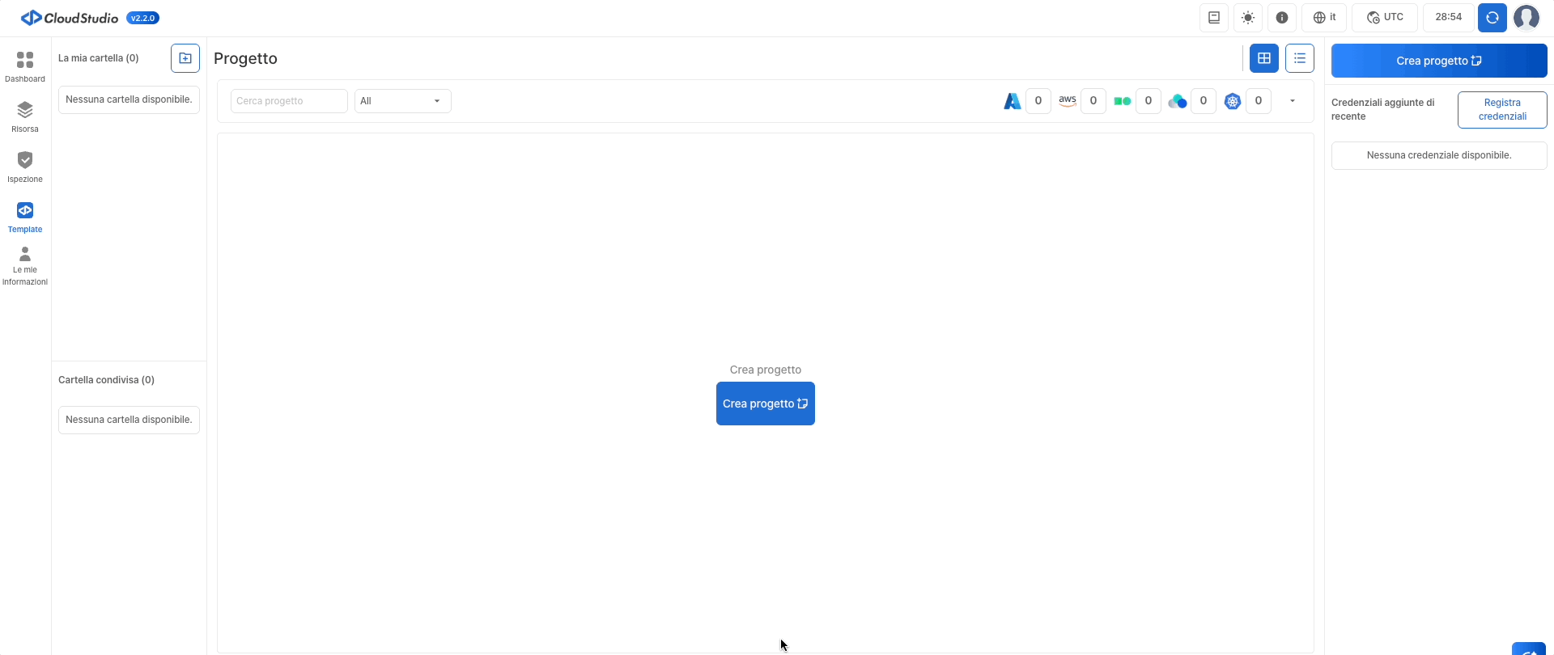Expand the cloud provider counts arrow
Image resolution: width=1554 pixels, height=655 pixels.
point(1293,101)
